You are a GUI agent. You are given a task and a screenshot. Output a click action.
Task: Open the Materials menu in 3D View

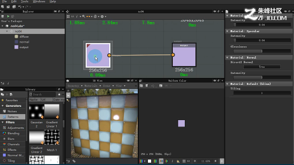[x=93, y=86]
